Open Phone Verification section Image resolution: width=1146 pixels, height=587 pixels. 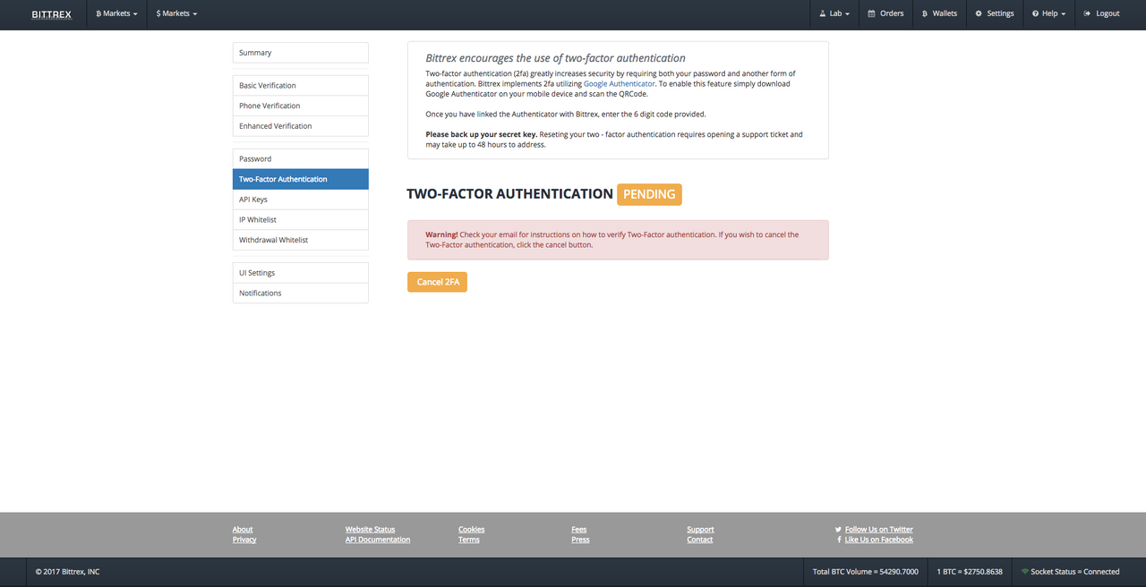point(300,106)
